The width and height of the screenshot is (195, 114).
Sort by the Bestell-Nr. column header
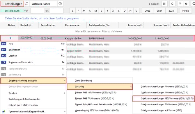[x=28, y=25]
